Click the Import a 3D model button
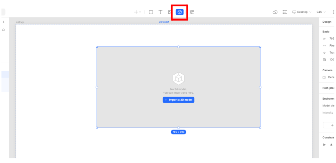Image resolution: width=336 pixels, height=163 pixels. click(x=178, y=100)
